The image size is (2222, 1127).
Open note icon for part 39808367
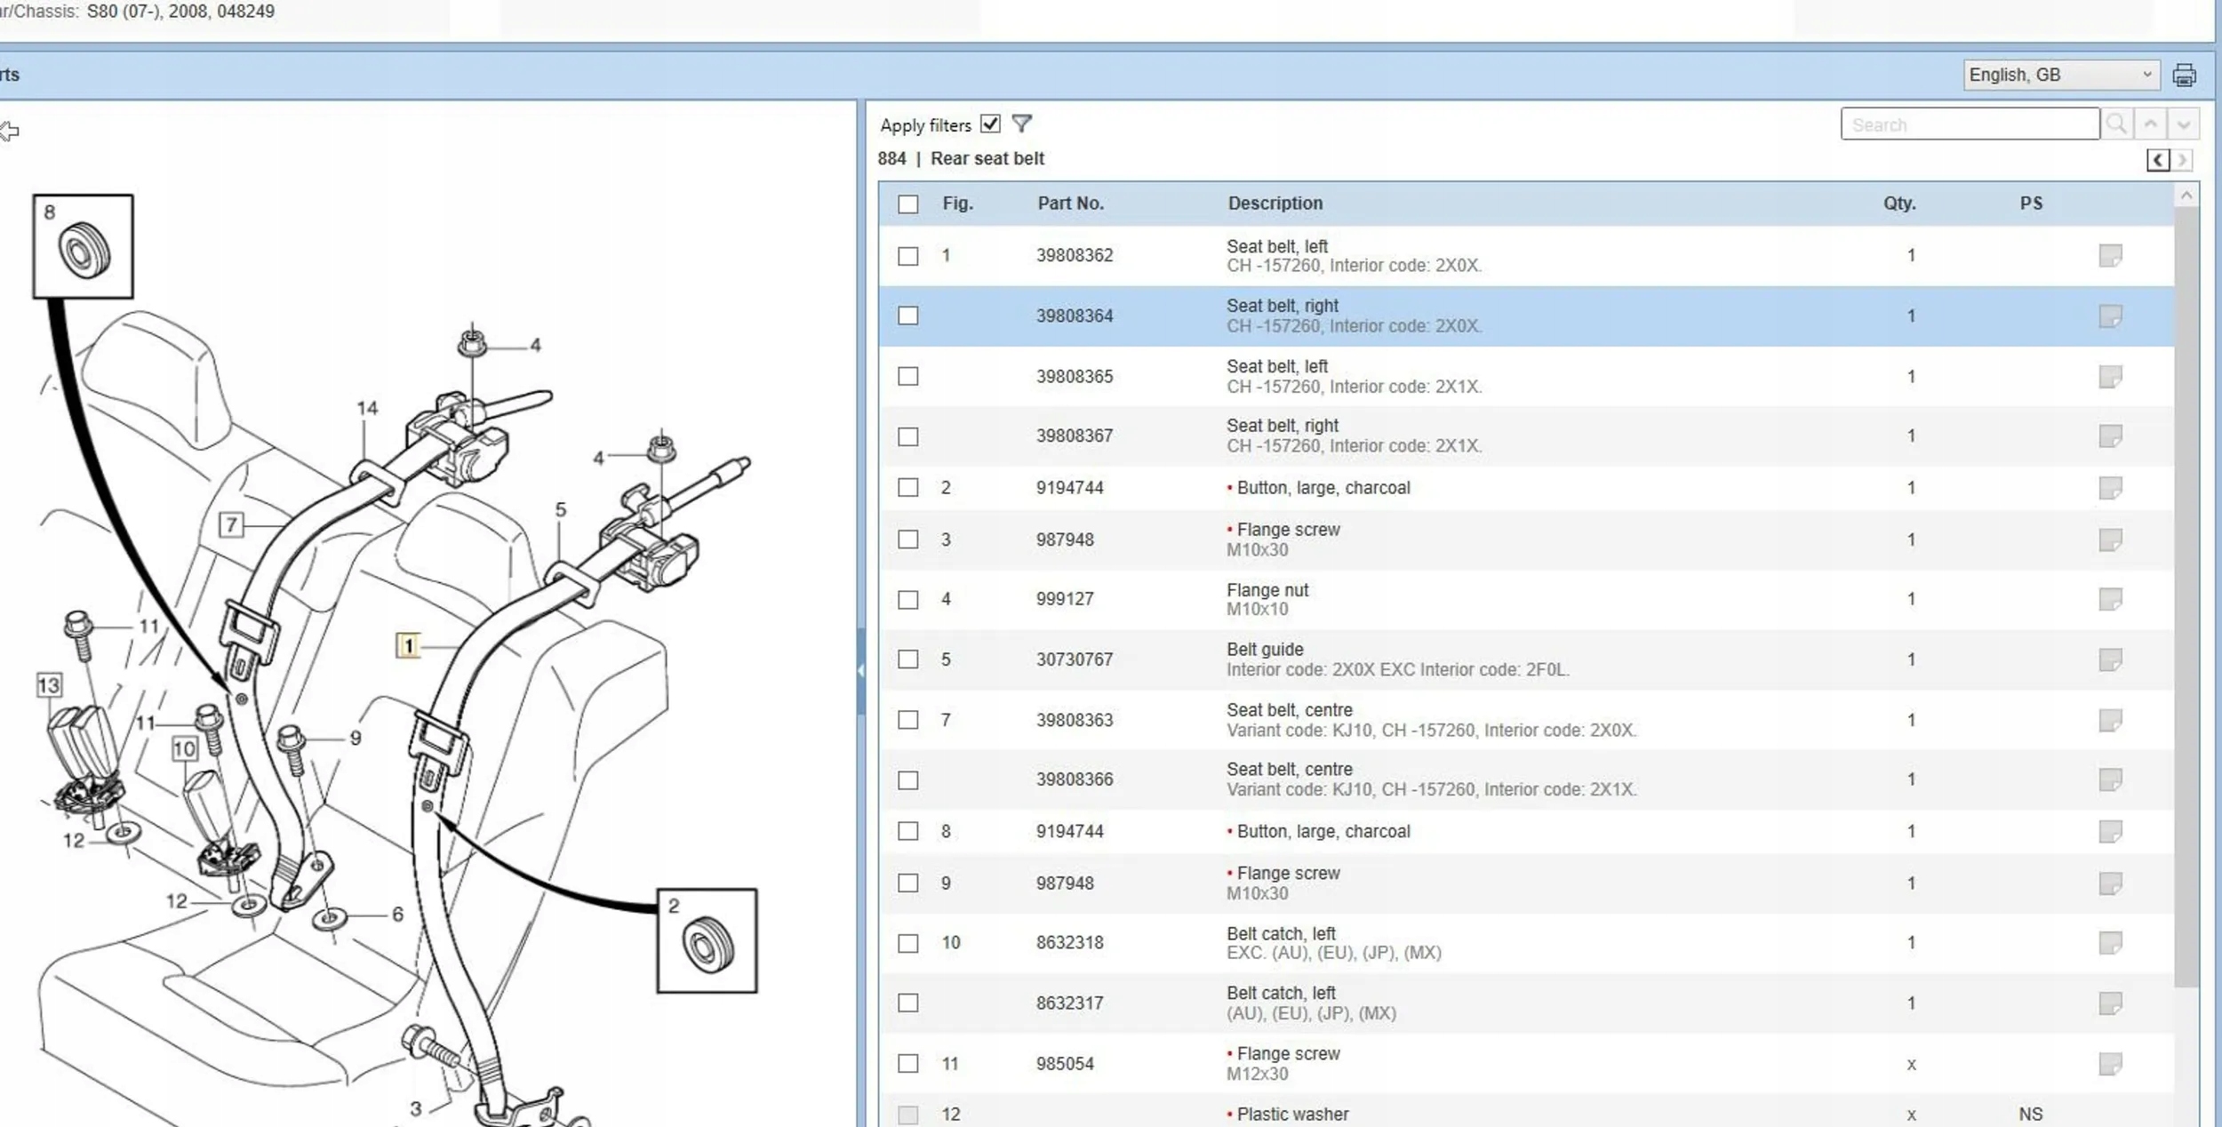[2110, 436]
